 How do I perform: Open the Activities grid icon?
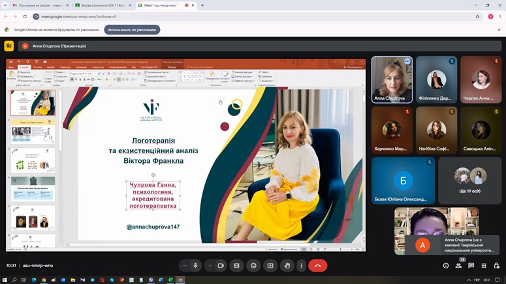pos(484,266)
